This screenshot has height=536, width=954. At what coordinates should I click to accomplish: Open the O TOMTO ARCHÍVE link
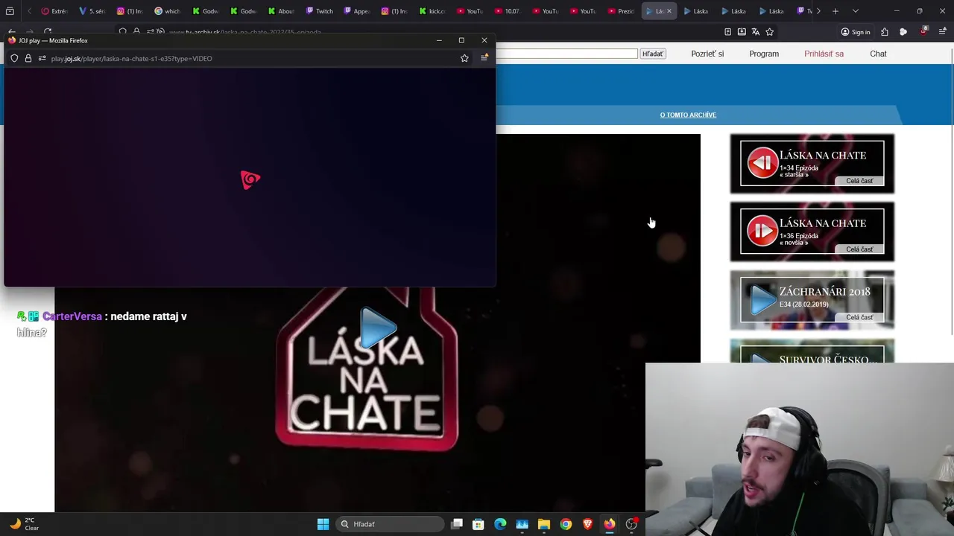coord(688,115)
